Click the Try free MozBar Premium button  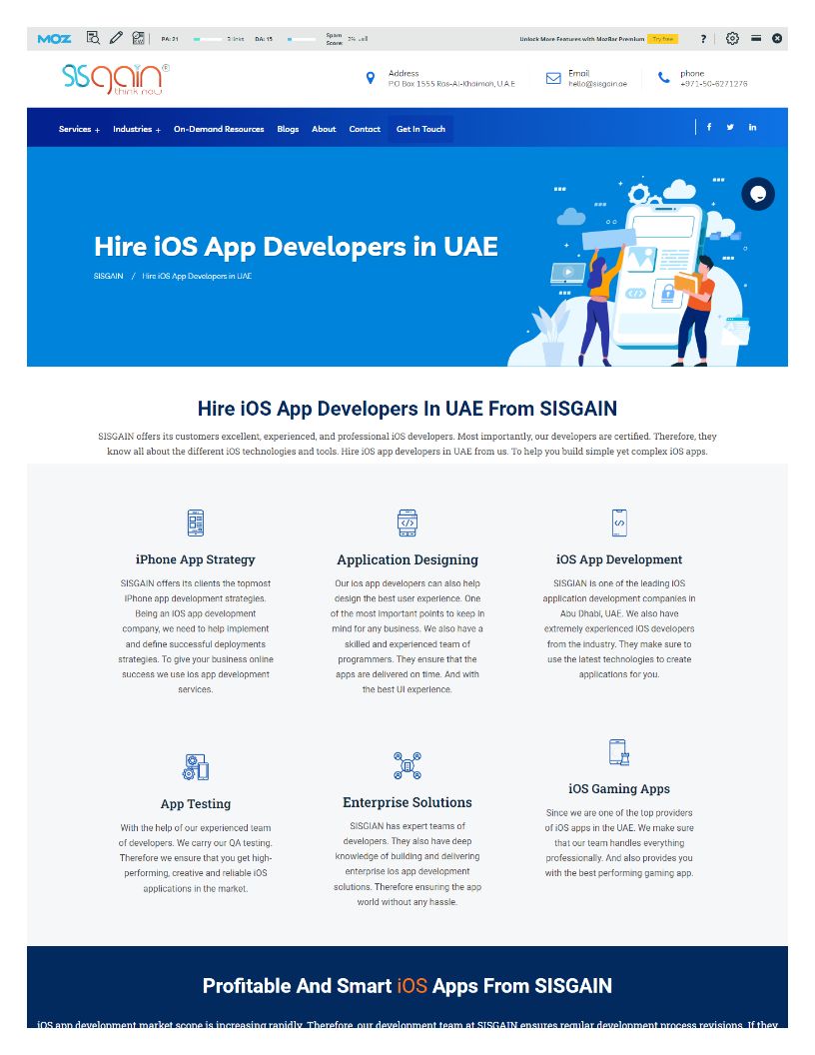pos(661,39)
